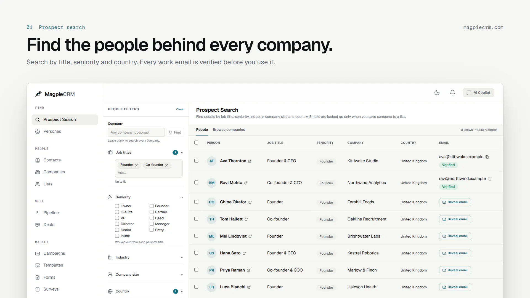Open Hana Sato external profile link
530x298 pixels.
244,253
